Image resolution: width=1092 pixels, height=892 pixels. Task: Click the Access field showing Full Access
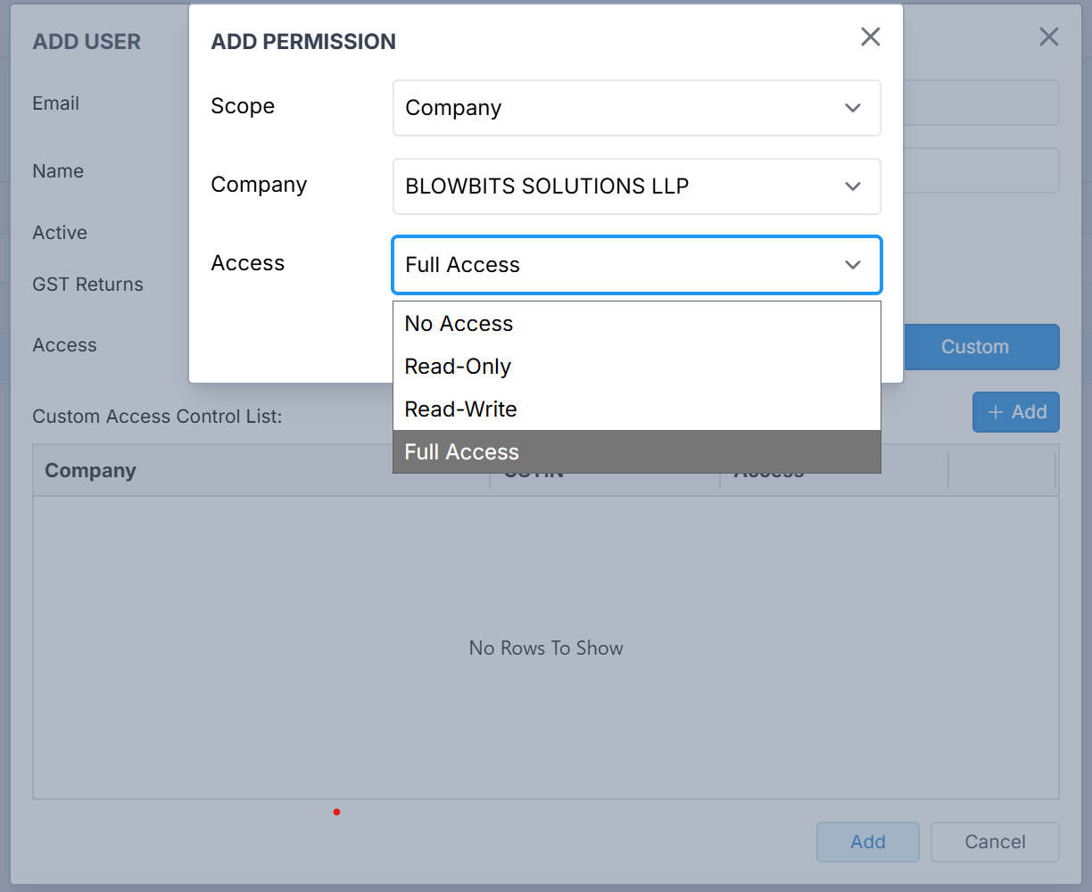pos(616,265)
